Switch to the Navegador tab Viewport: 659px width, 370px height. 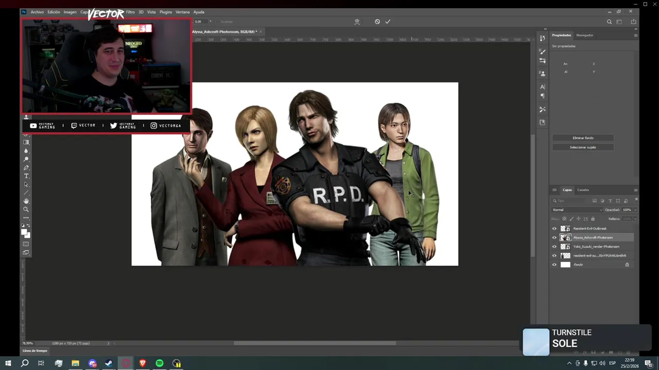[x=585, y=35]
